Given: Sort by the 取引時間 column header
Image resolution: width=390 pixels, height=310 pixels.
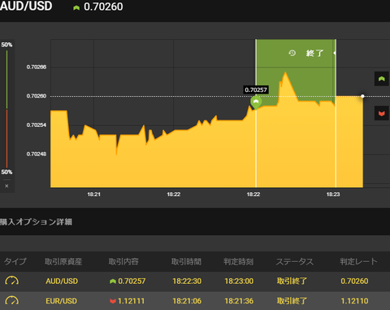Looking at the screenshot, I should pyautogui.click(x=186, y=261).
